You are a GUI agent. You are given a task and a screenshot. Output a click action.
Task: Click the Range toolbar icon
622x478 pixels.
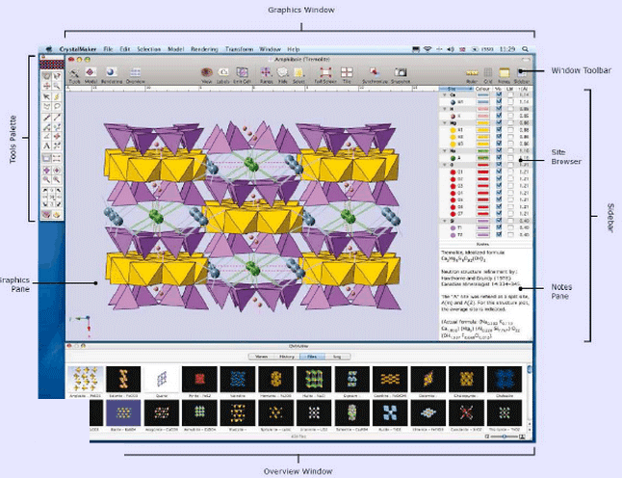[266, 74]
